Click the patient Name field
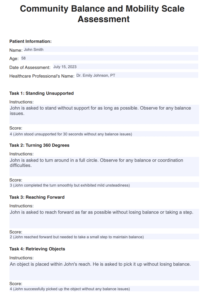Image resolution: width=205 pixels, height=301 pixels. (111, 50)
